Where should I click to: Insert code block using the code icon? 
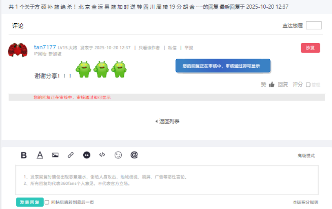pos(102,155)
